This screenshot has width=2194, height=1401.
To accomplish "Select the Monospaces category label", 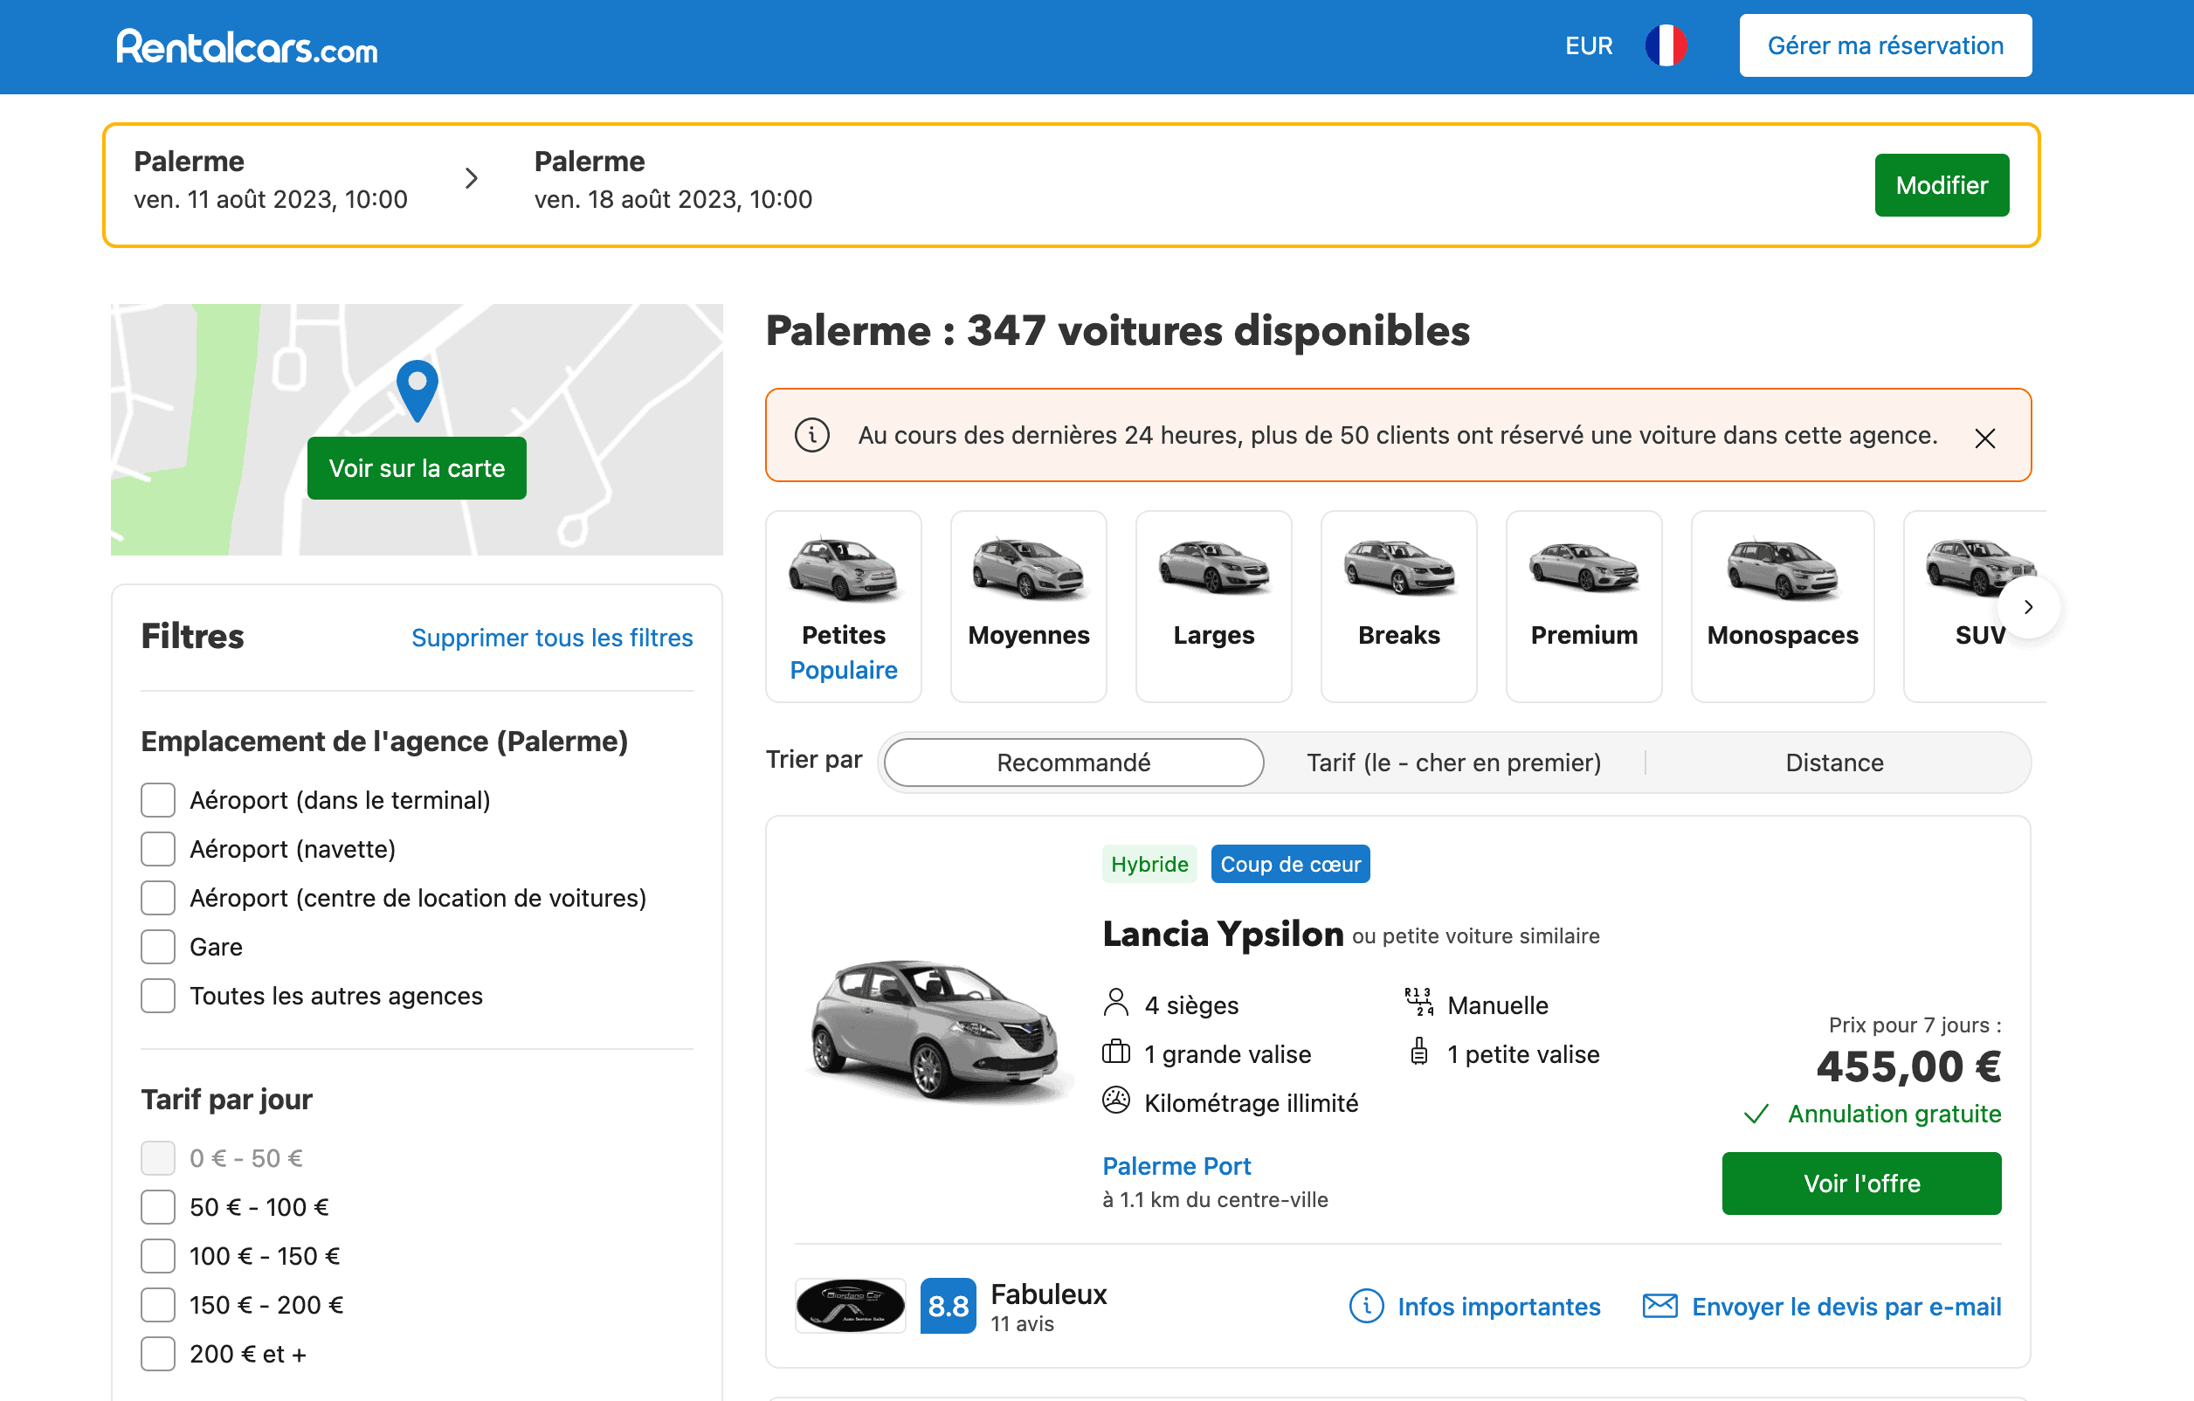I will pos(1782,635).
